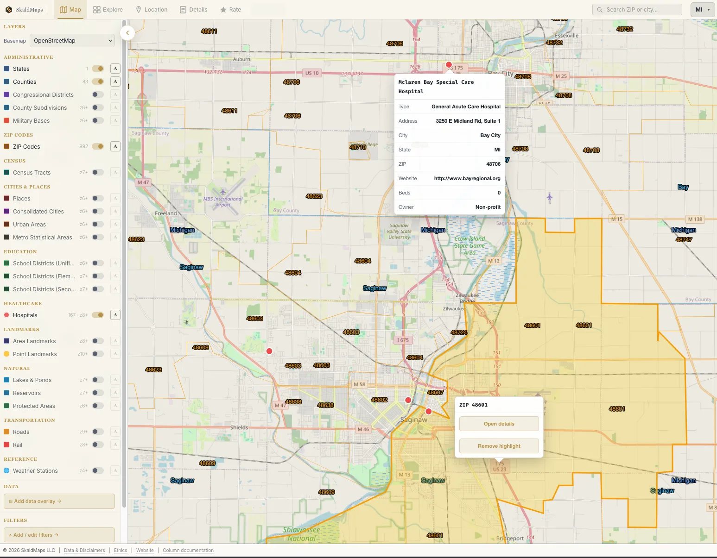Click label 'A' button for Protected Areas
The image size is (717, 558).
click(x=115, y=406)
